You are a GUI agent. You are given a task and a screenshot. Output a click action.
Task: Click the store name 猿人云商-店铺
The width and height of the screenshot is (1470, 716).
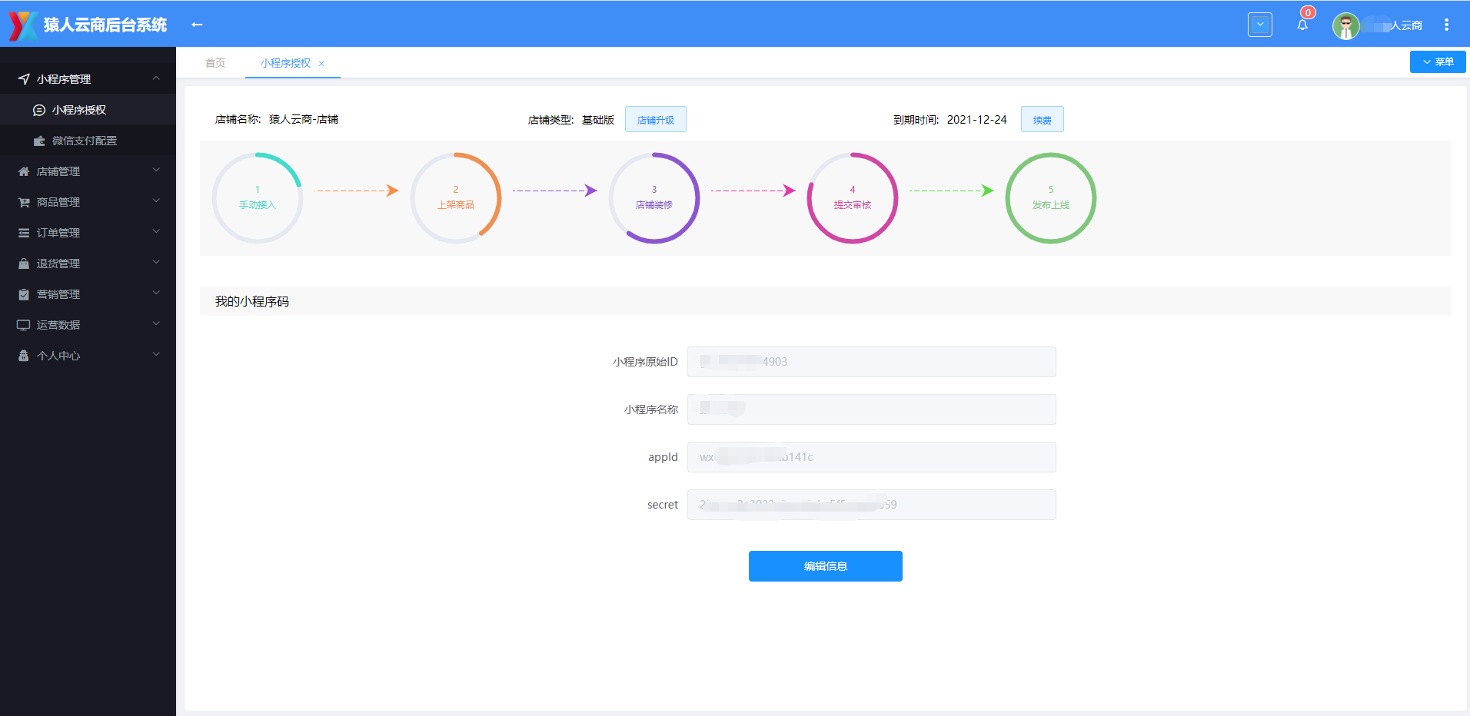(304, 119)
